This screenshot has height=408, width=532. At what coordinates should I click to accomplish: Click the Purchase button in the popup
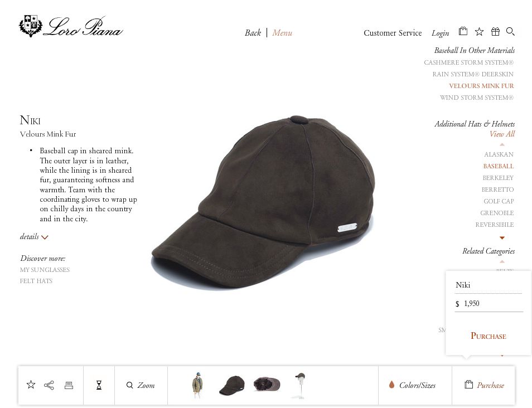(x=488, y=336)
